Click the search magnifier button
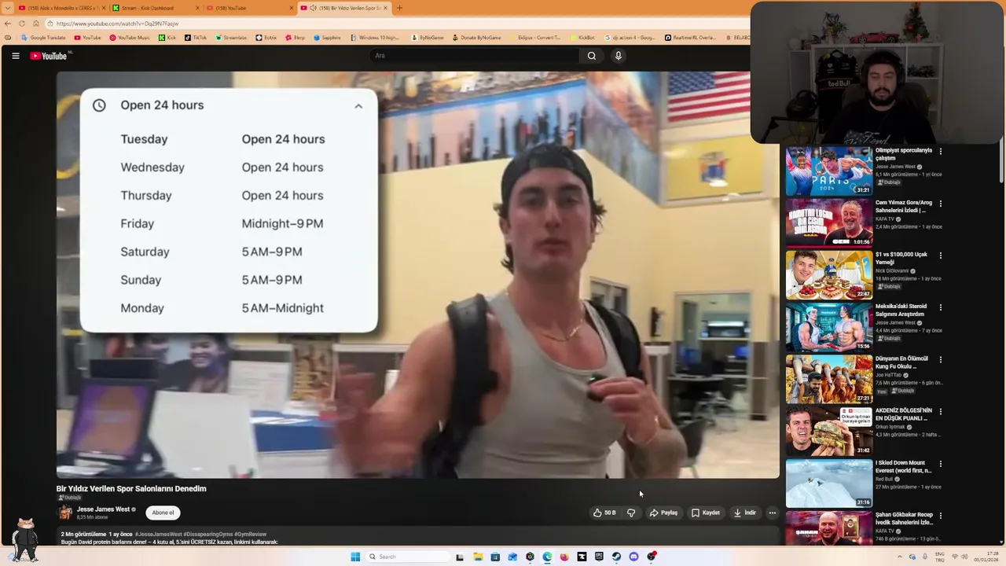1006x566 pixels. [x=592, y=56]
